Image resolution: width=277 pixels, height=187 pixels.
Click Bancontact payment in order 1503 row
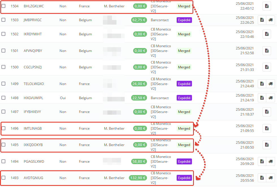[160, 20]
